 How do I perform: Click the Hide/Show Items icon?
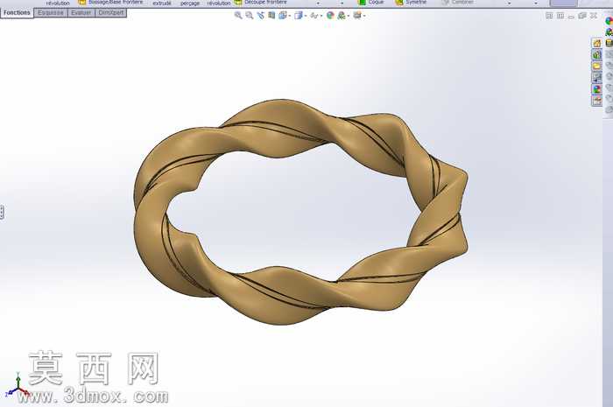coord(314,16)
